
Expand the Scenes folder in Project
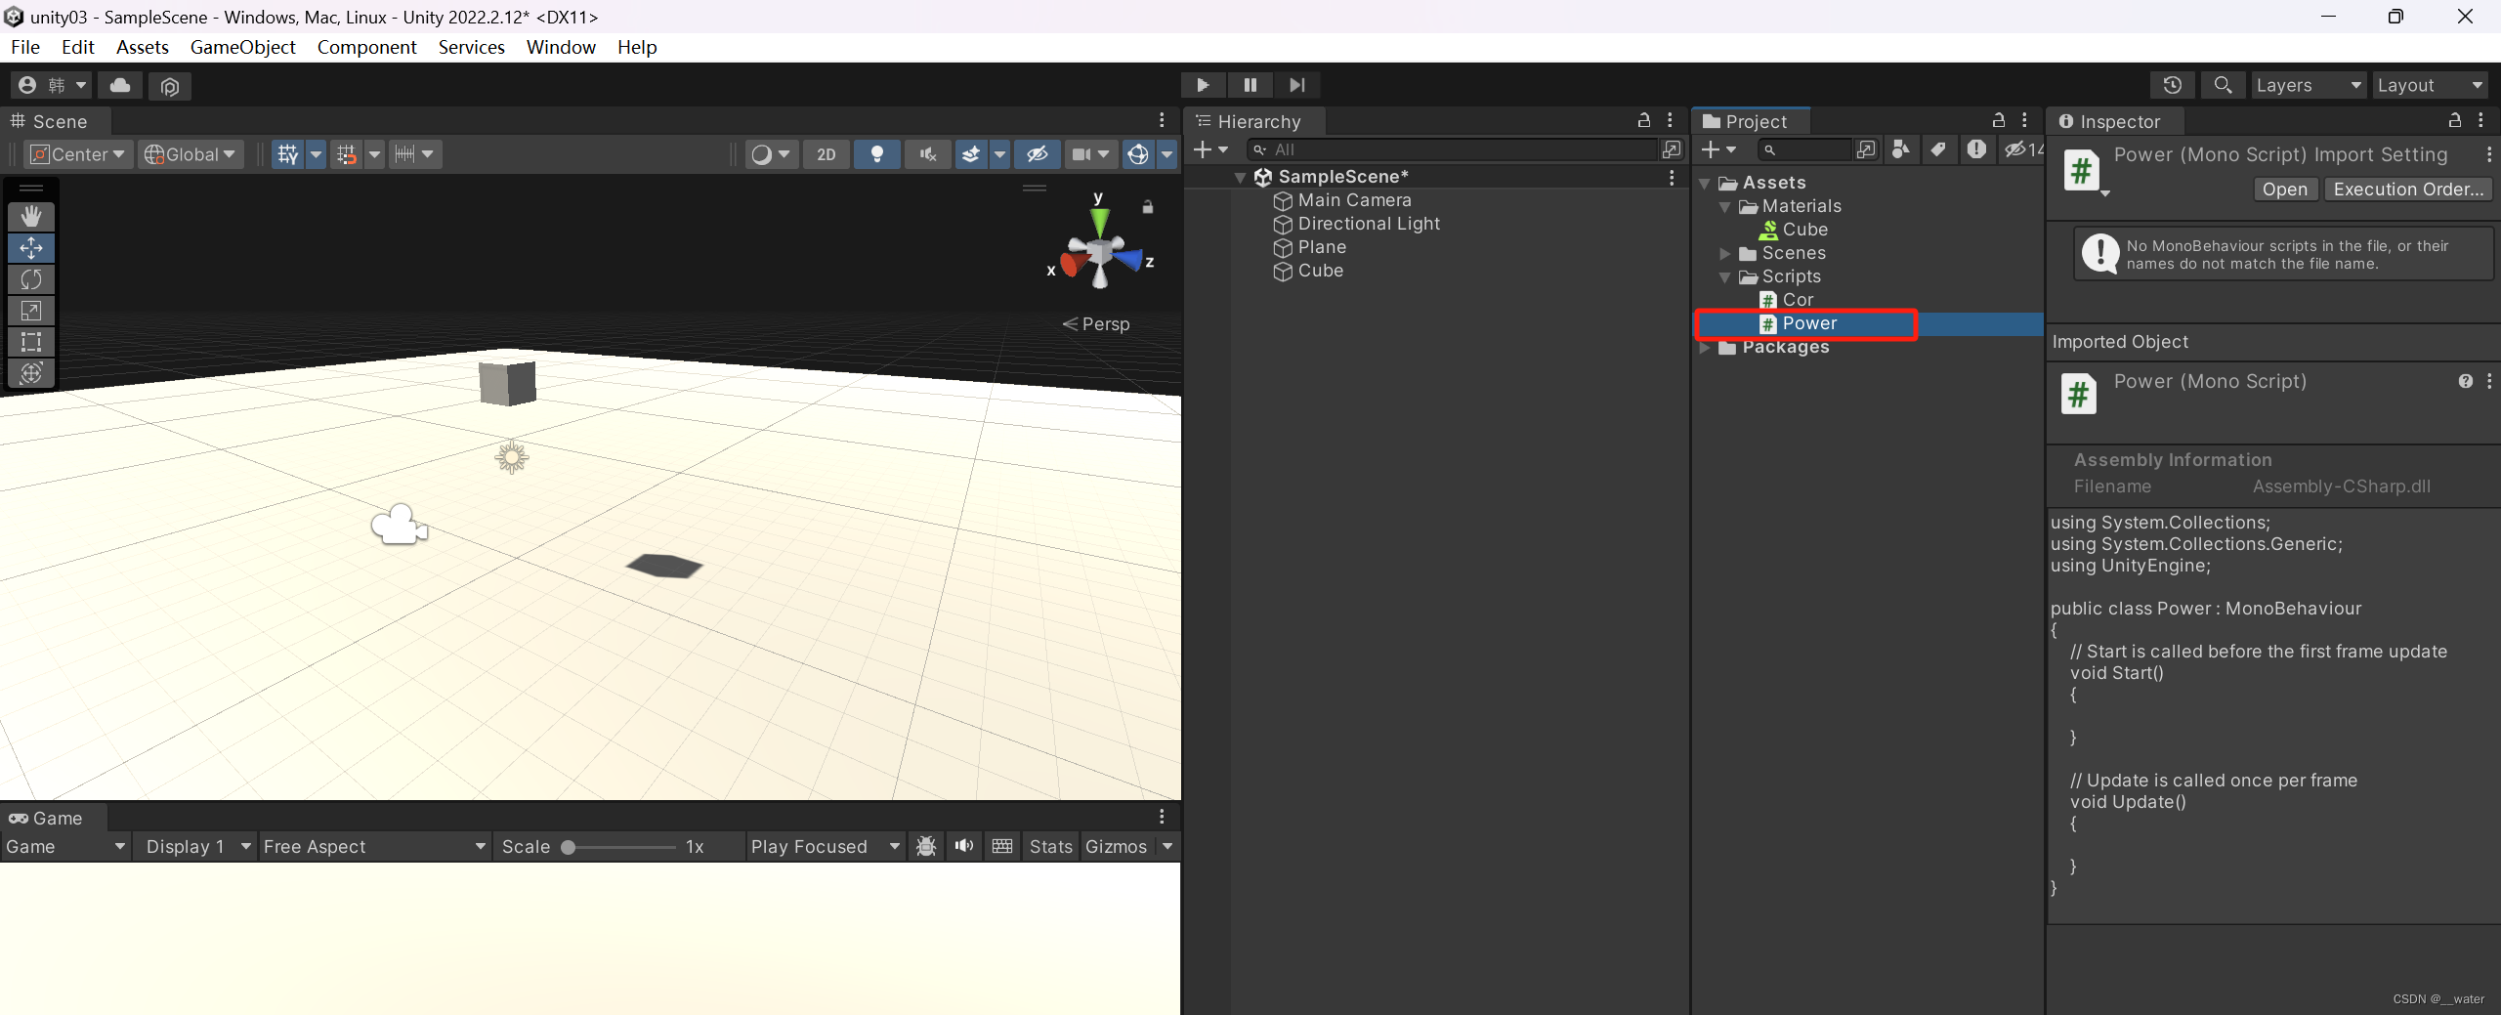1725,253
